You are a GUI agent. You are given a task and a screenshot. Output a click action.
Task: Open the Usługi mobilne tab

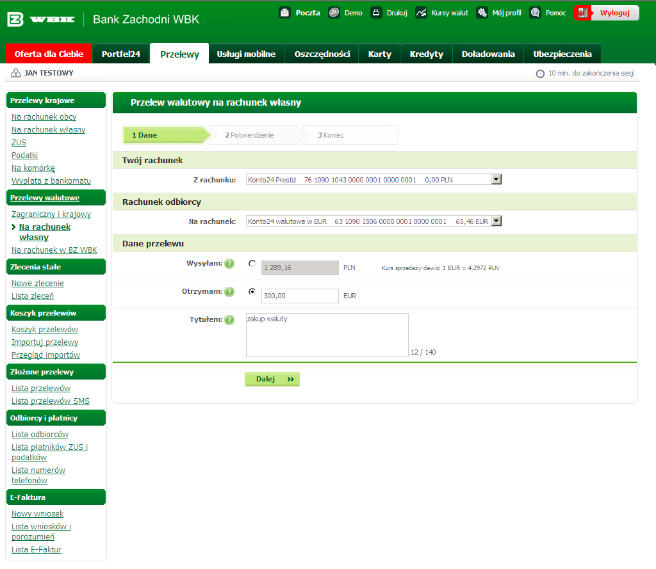pyautogui.click(x=246, y=54)
